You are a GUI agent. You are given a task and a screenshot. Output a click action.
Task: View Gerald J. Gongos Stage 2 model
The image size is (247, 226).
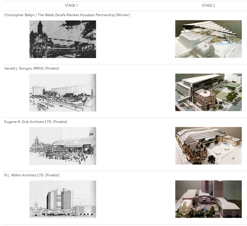208,92
